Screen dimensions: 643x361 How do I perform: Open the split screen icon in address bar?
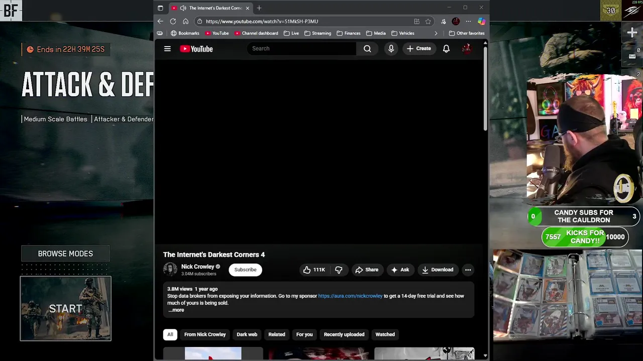[x=416, y=22]
